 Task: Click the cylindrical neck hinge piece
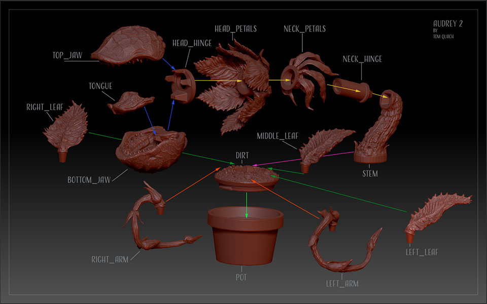[351, 89]
